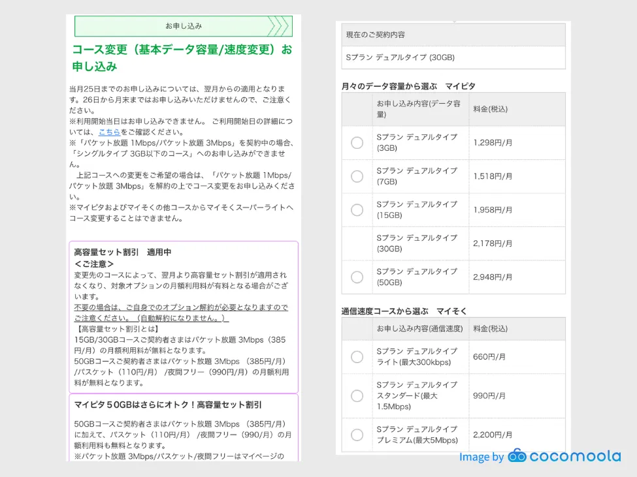The width and height of the screenshot is (637, 477).
Task: Click the 料金(税込) header in data capacity table
Action: click(517, 109)
